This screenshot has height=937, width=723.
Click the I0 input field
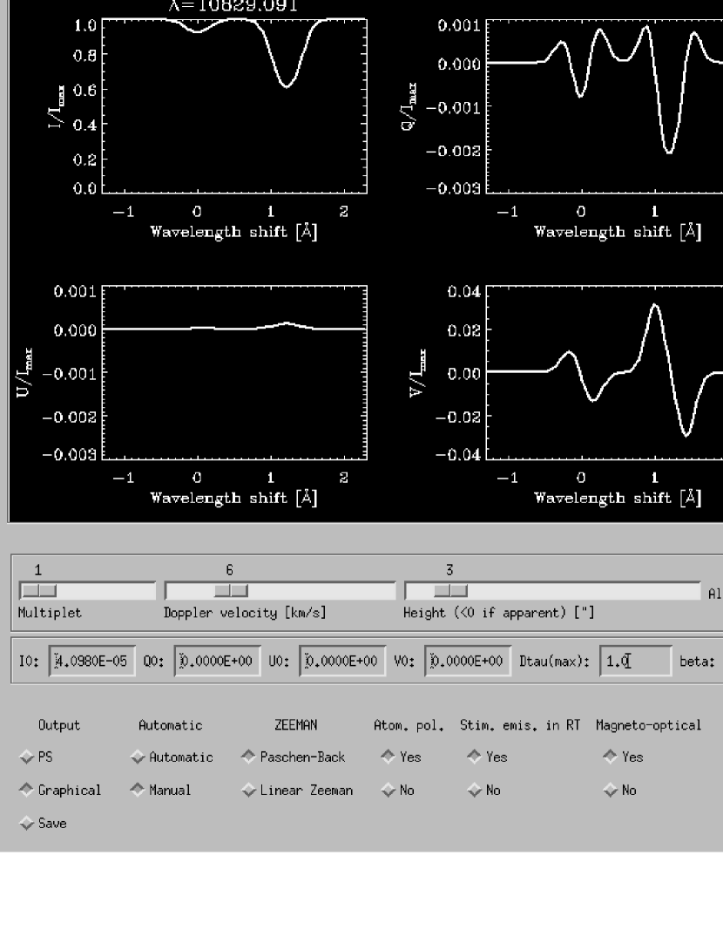(x=92, y=661)
